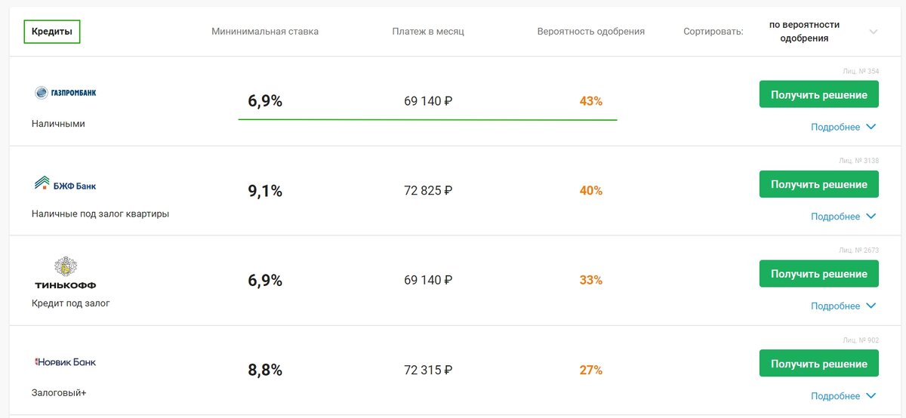Click Получить решение for Норвик Банк
Viewport: 906px width, 418px height.
(x=819, y=364)
